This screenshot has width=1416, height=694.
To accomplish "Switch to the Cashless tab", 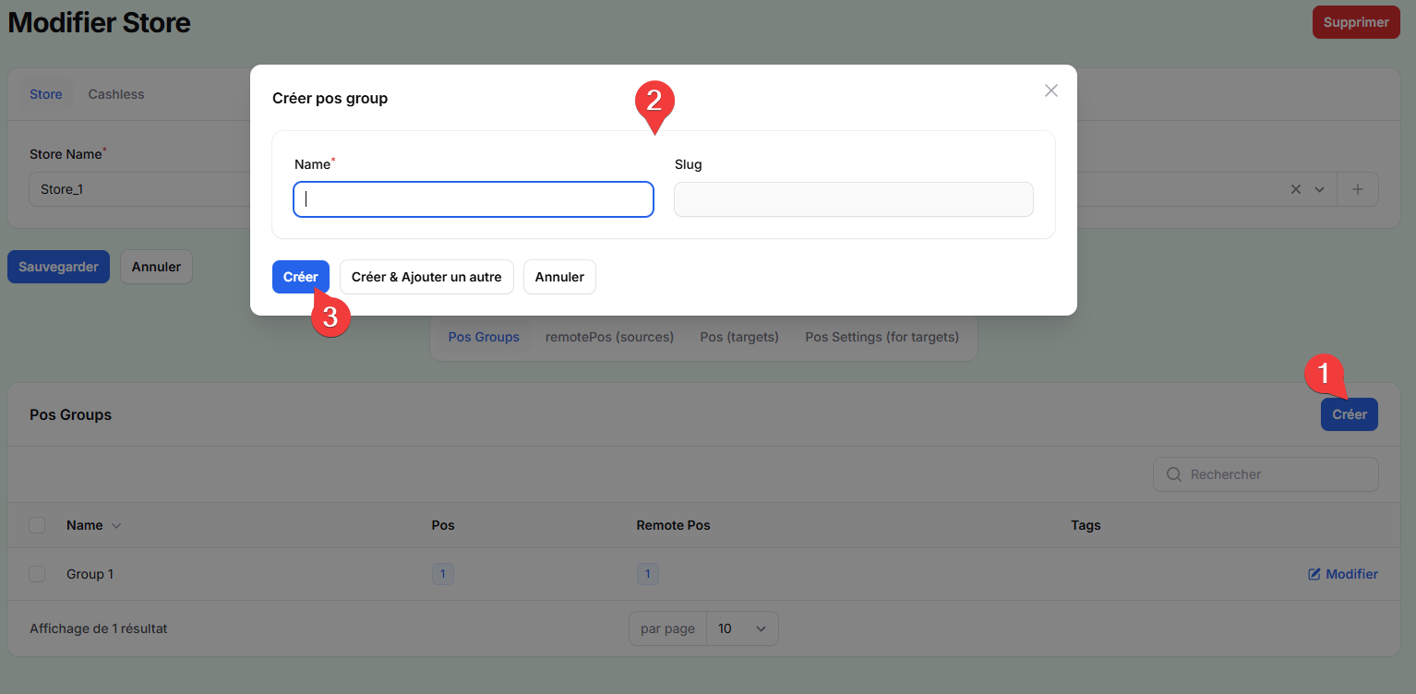I will point(116,94).
